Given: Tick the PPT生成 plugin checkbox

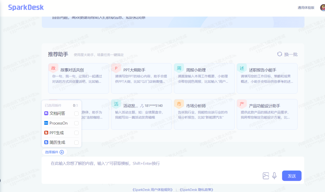Looking at the screenshot, I should (76, 133).
